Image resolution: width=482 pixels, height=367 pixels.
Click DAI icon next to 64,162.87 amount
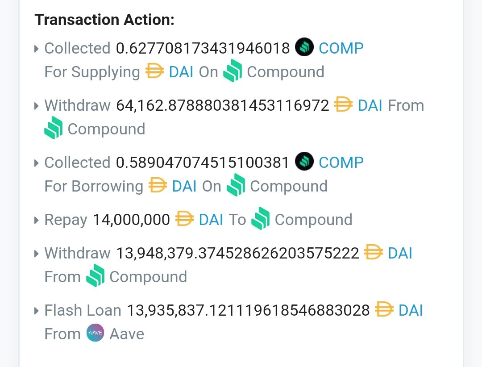(x=343, y=104)
